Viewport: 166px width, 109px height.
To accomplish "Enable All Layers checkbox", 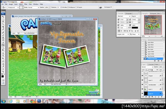I will (76, 7).
